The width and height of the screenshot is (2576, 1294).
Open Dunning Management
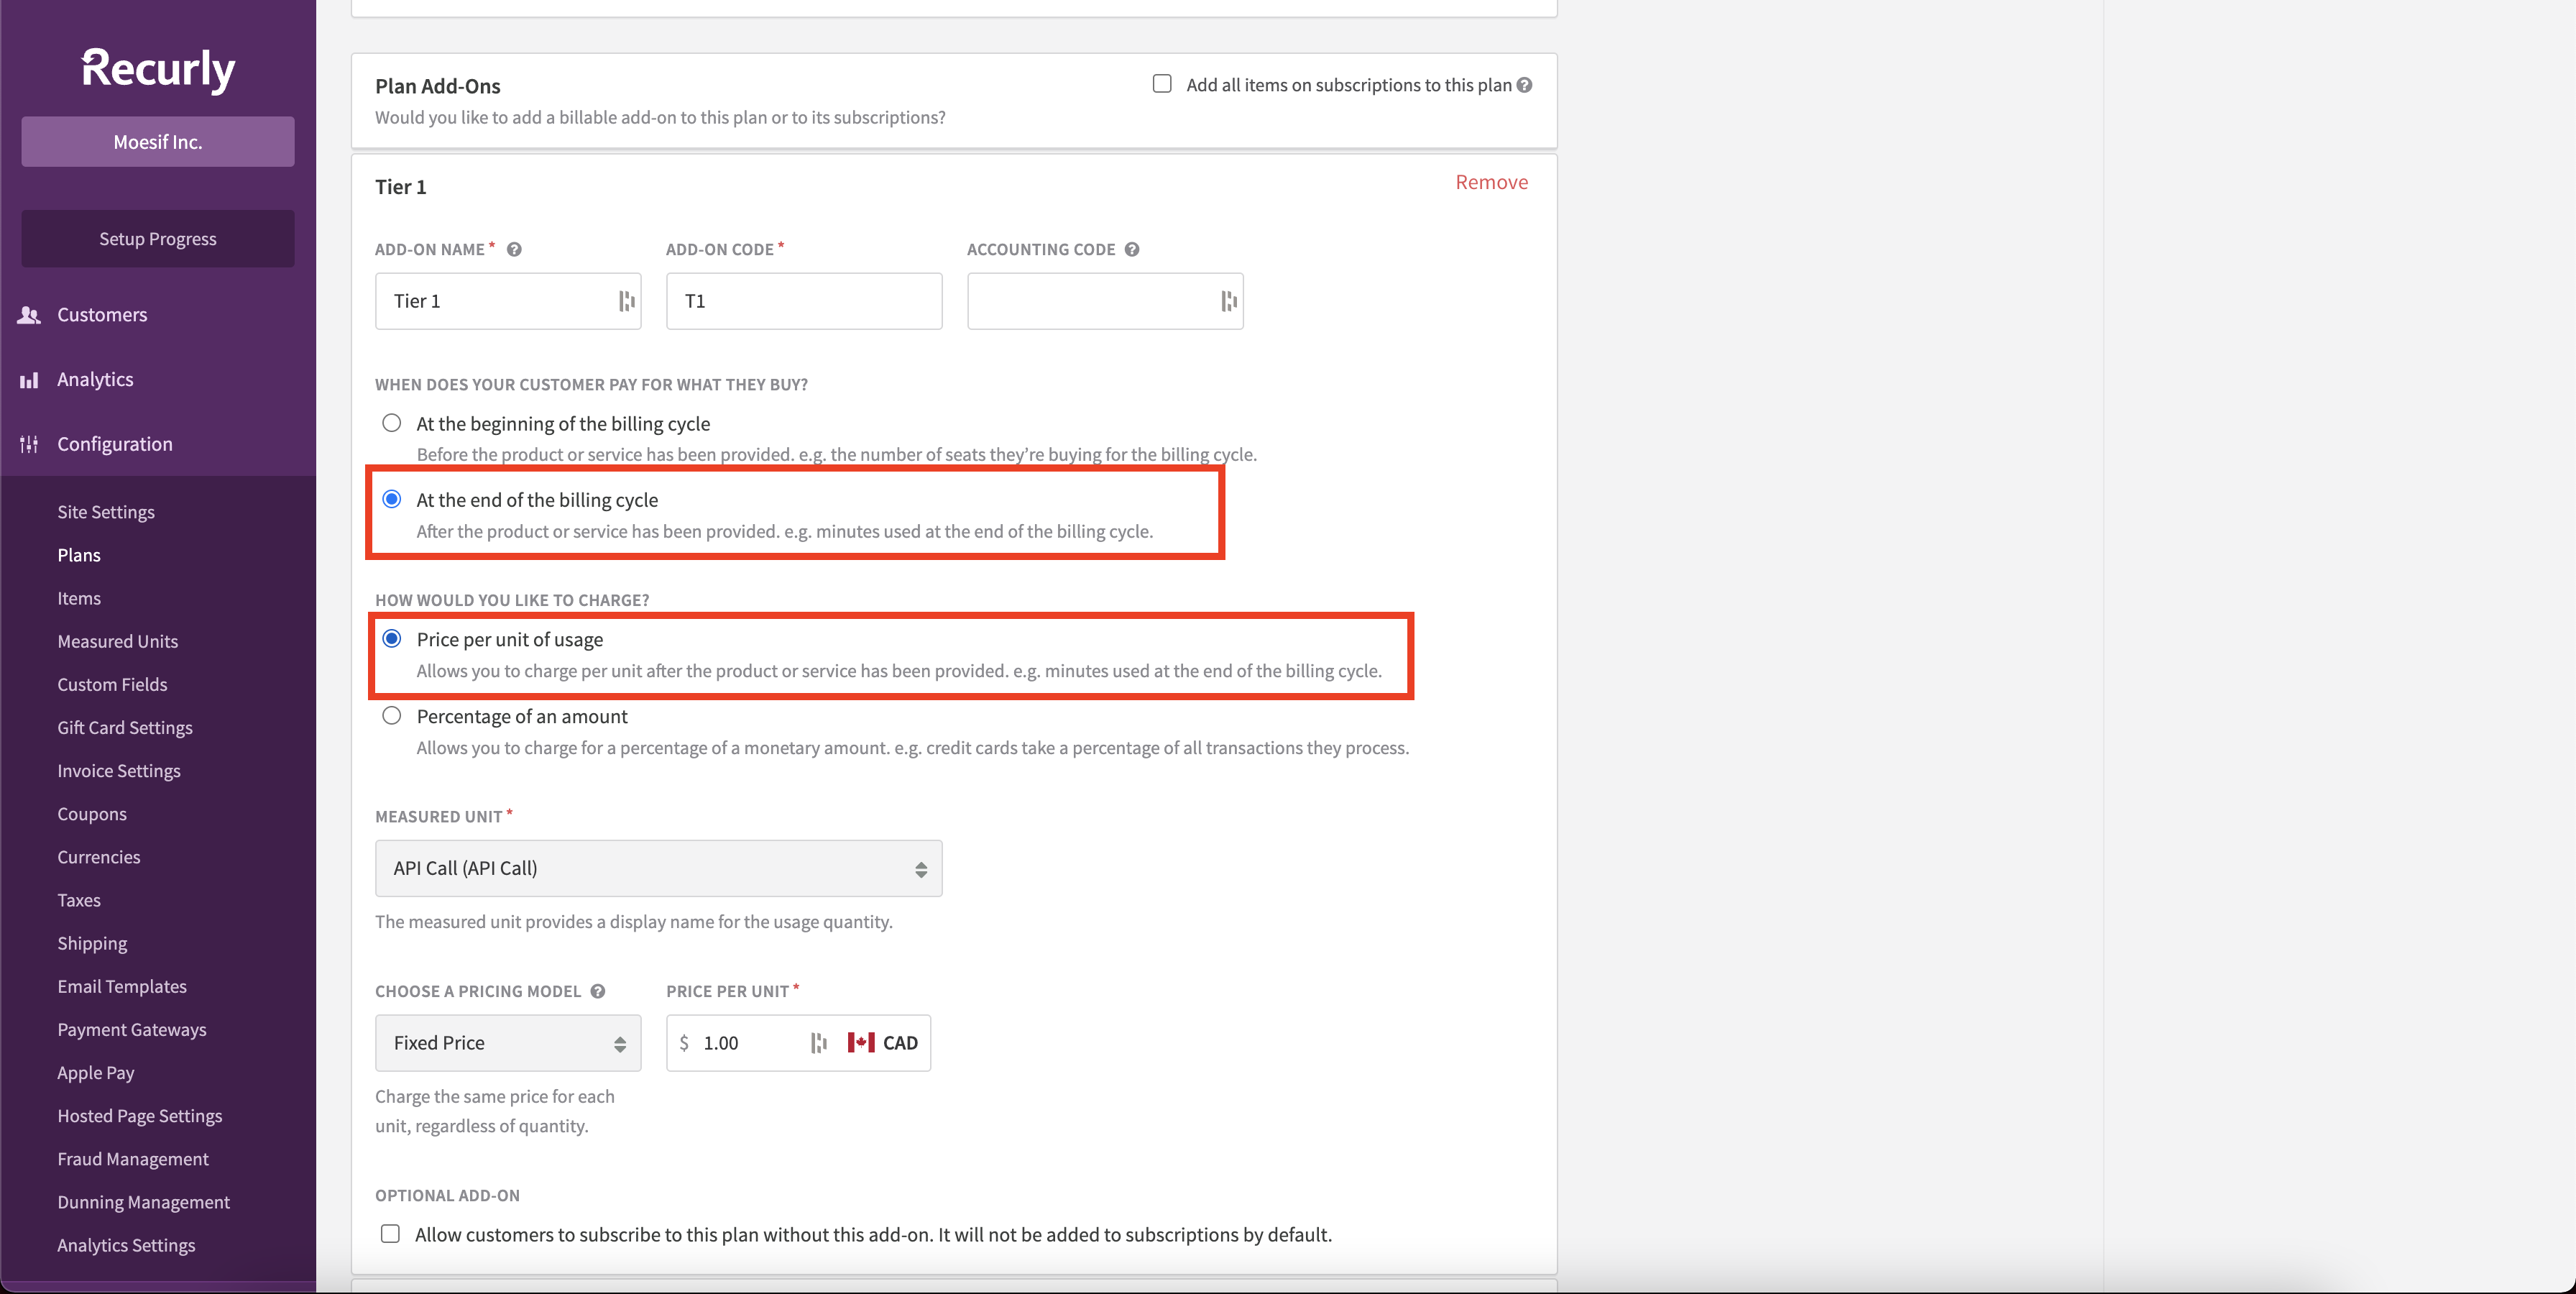point(144,1202)
